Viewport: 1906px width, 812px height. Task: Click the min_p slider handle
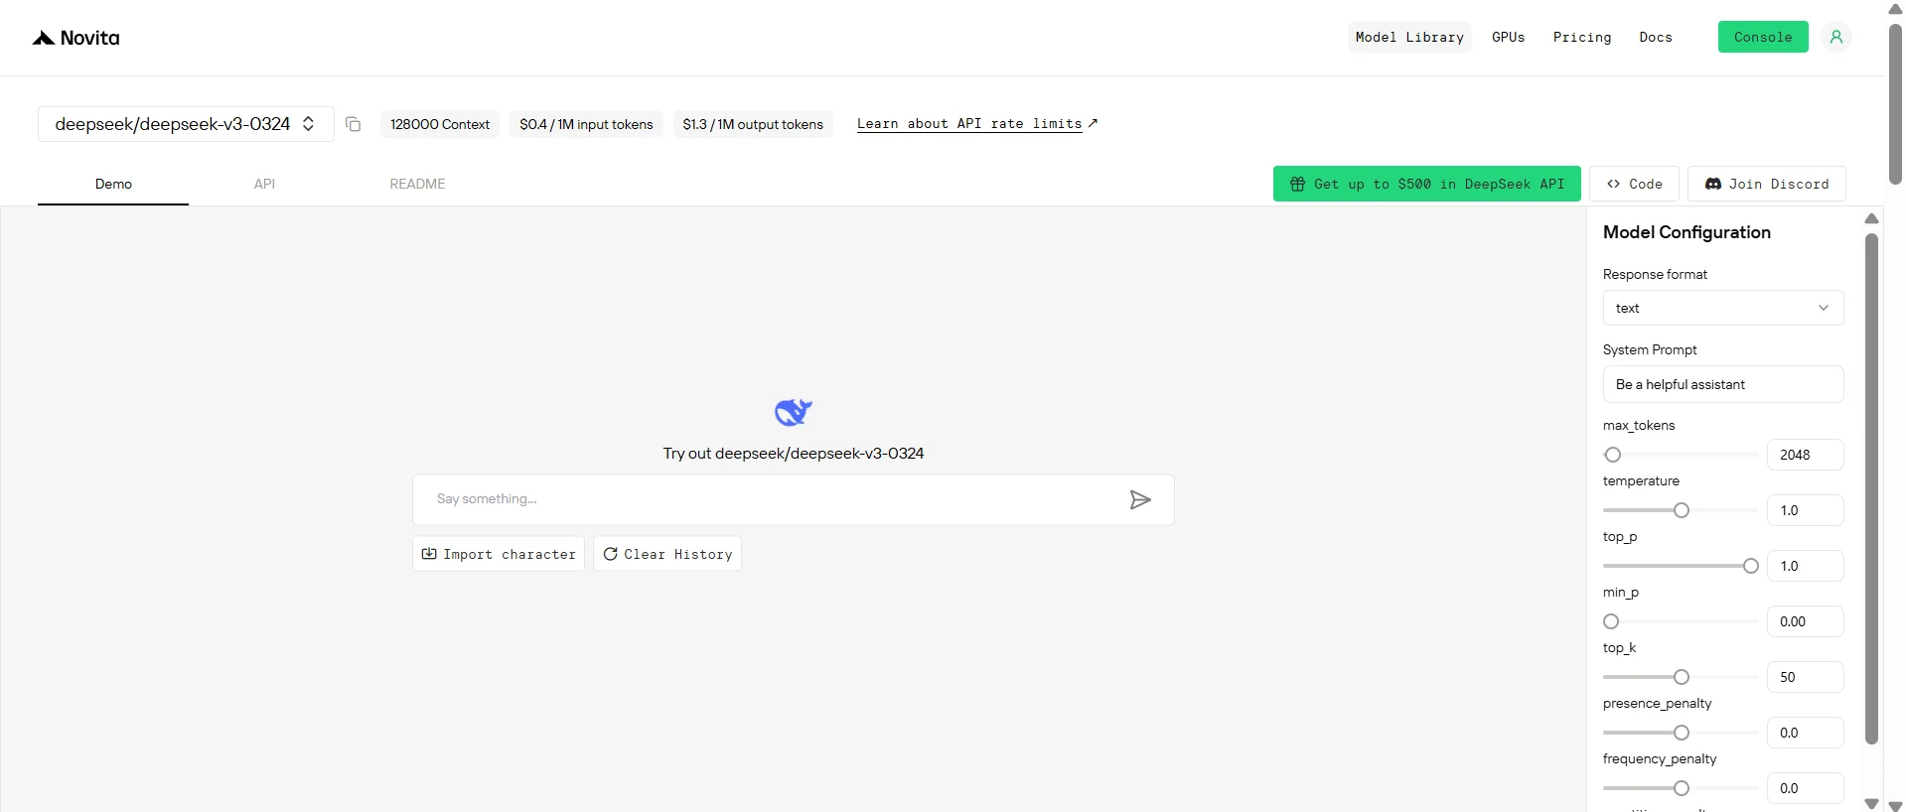coord(1611,621)
